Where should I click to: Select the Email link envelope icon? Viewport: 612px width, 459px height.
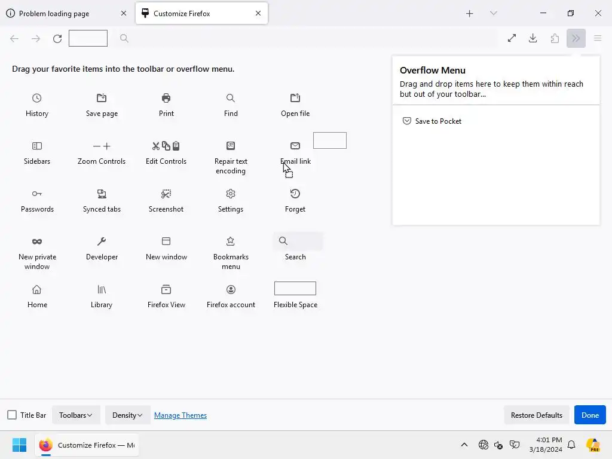click(295, 146)
